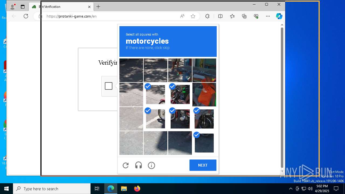Deselect checked tile with red fender on pavement
Screen dimensions: 345x194
[156, 95]
